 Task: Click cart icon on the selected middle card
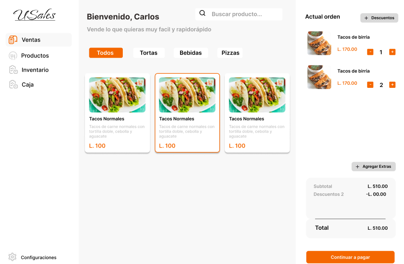(210, 83)
